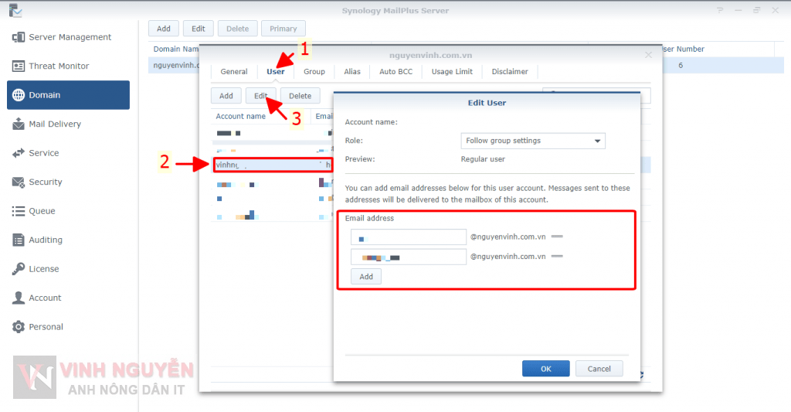Viewport: 791px width, 412px height.
Task: Switch to the Group tab
Action: tap(314, 72)
